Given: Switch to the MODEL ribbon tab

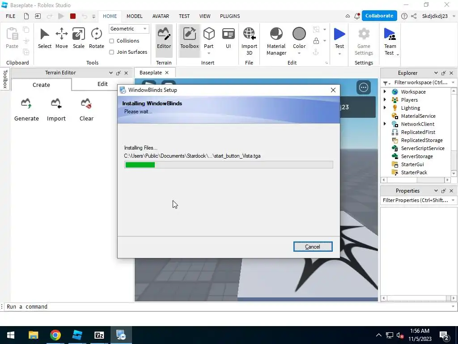Looking at the screenshot, I should point(134,16).
